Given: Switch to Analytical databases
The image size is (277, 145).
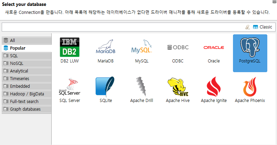Looking at the screenshot, I should click(x=26, y=71).
